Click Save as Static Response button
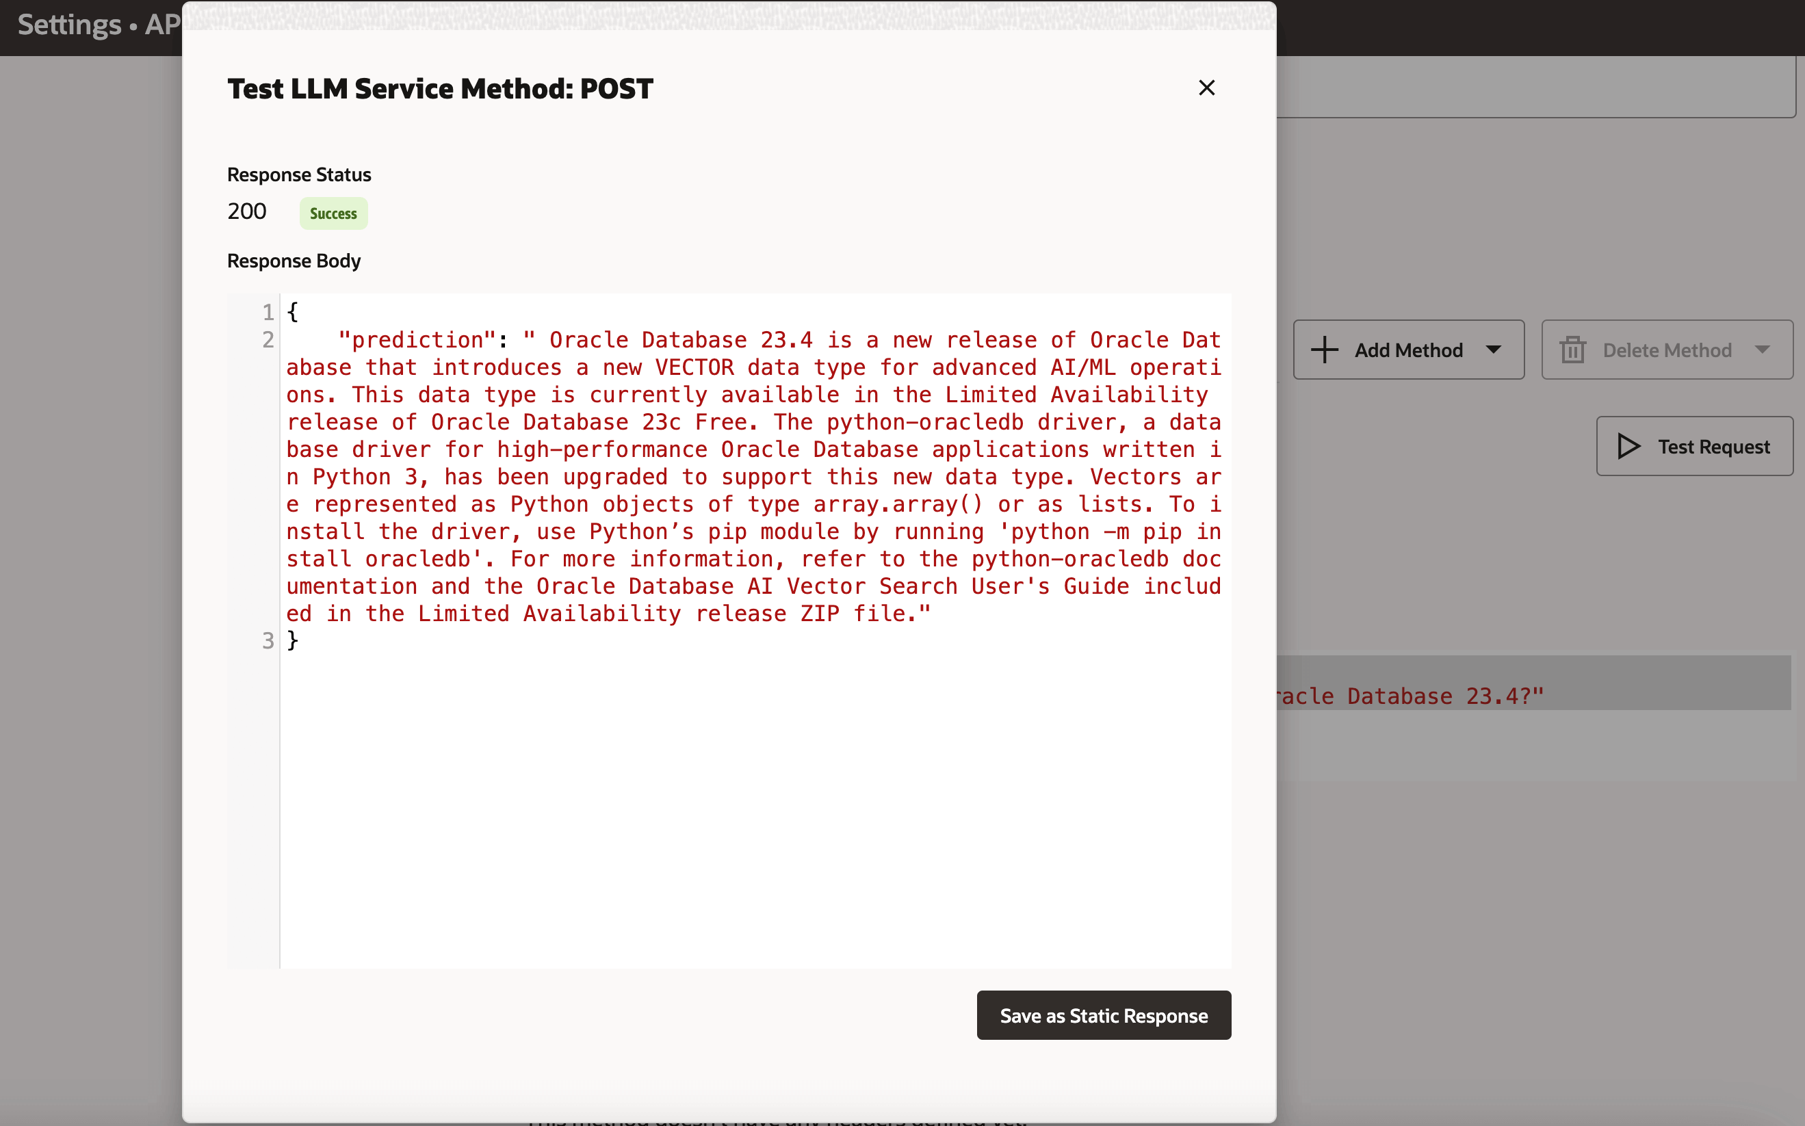The height and width of the screenshot is (1126, 1805). coord(1103,1015)
